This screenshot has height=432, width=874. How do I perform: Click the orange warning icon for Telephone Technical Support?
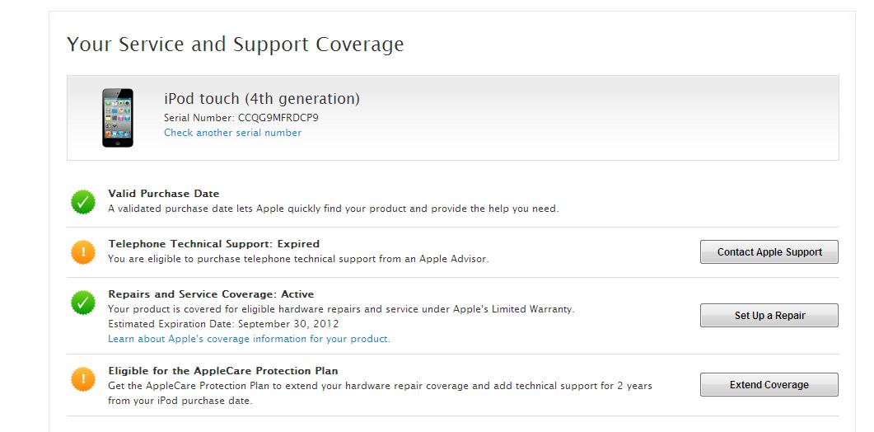click(x=83, y=252)
